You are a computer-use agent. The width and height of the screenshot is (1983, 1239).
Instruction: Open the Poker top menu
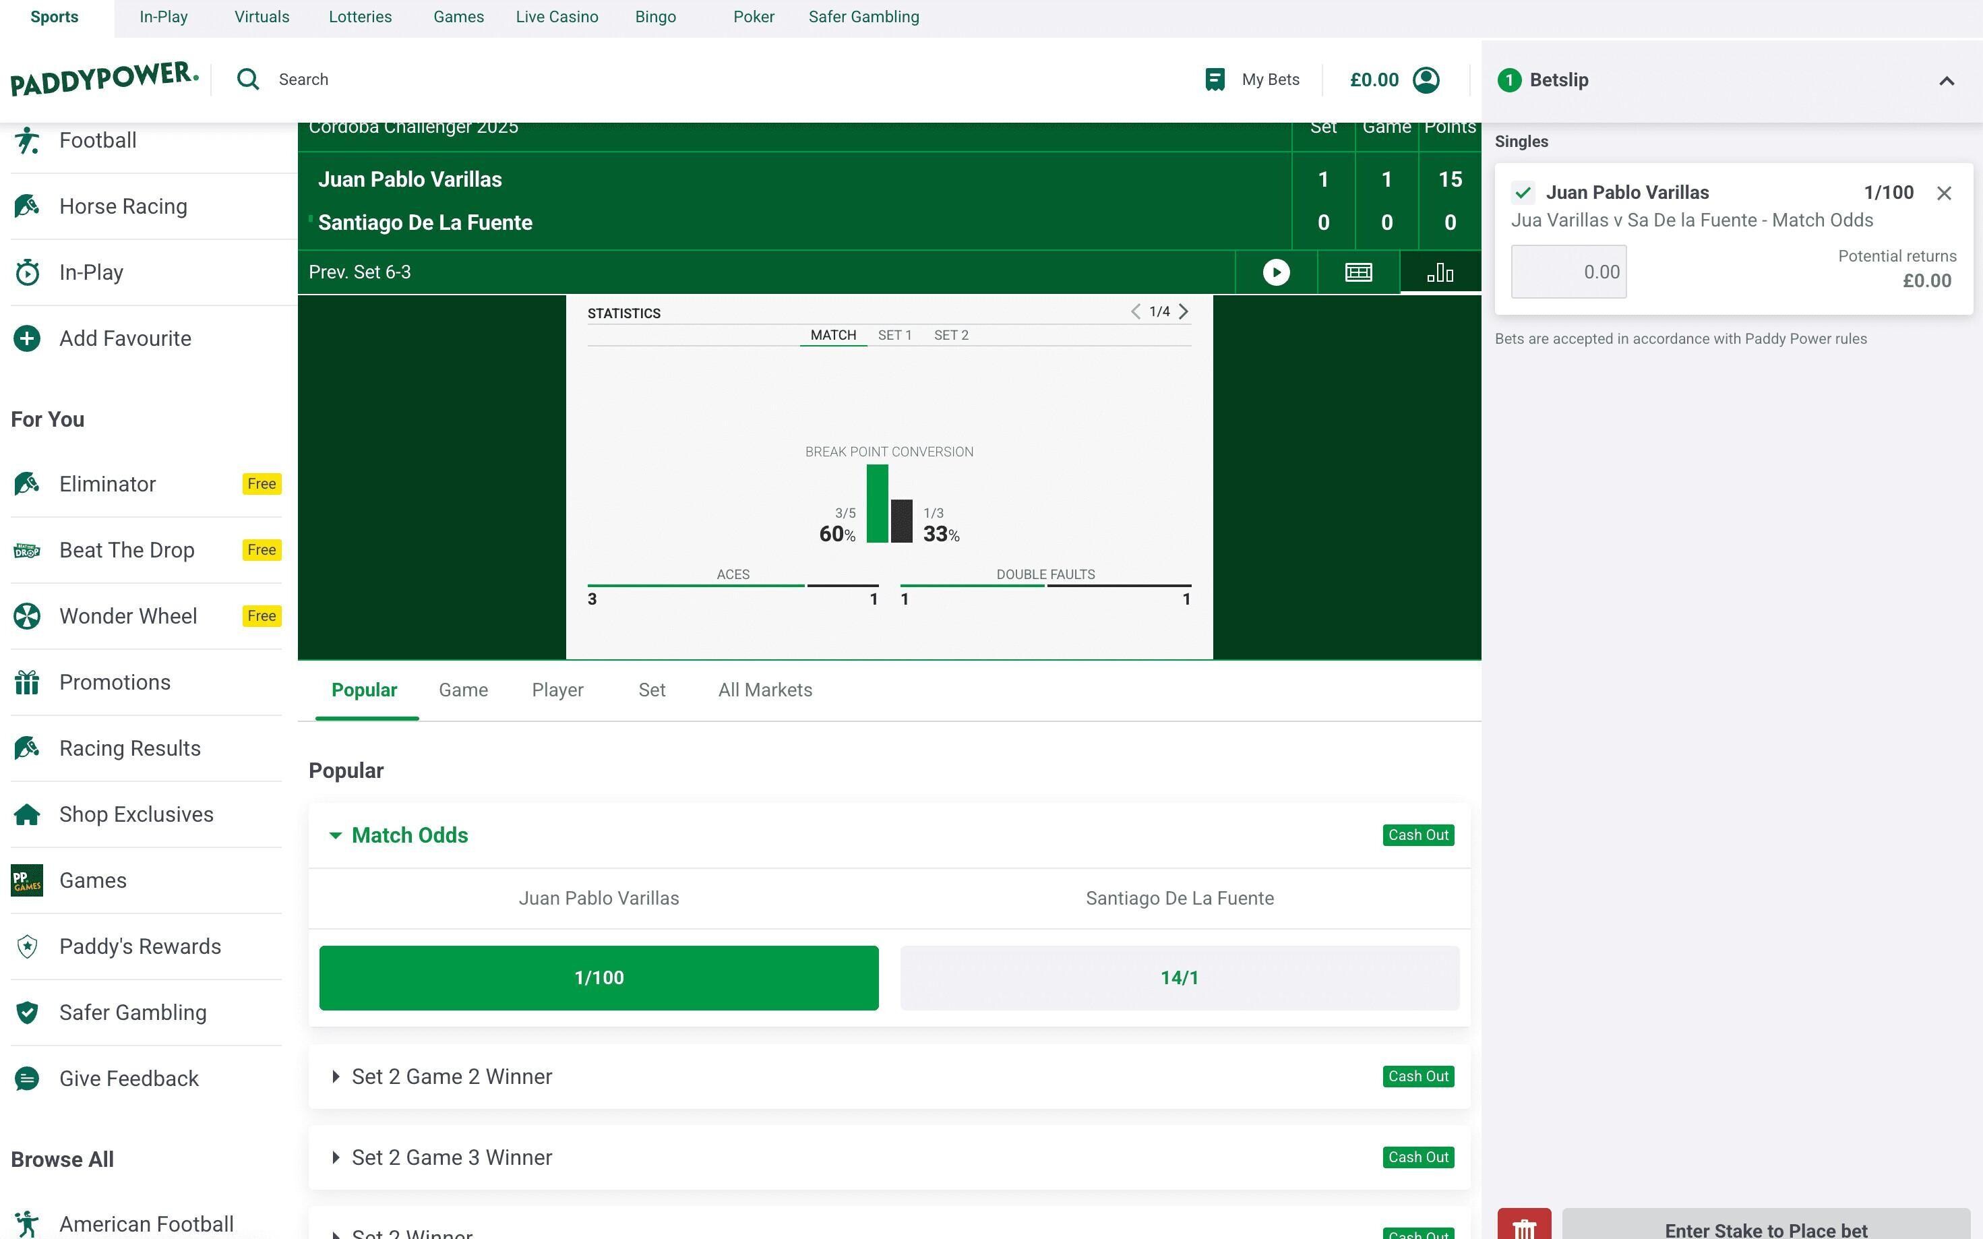753,18
